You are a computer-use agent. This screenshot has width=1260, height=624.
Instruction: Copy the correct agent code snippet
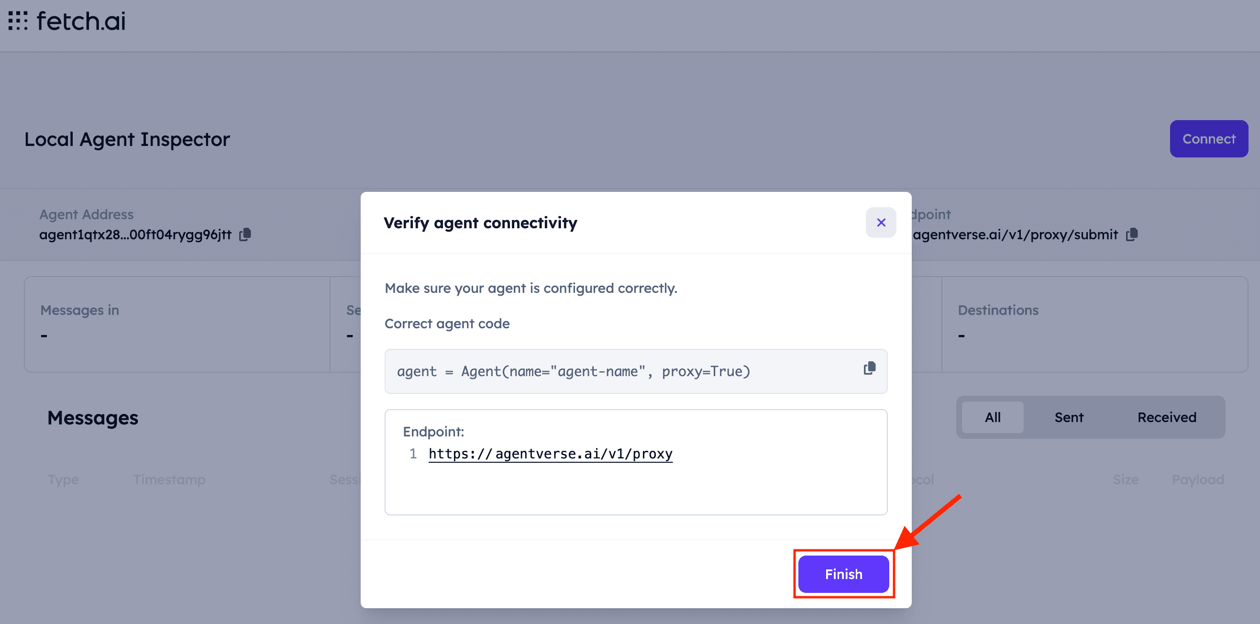pos(869,368)
